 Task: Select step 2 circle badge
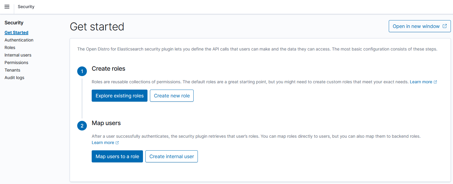[x=82, y=126]
